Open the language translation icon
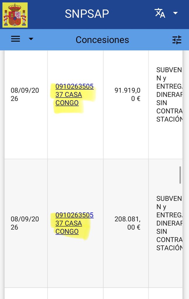 (x=160, y=13)
